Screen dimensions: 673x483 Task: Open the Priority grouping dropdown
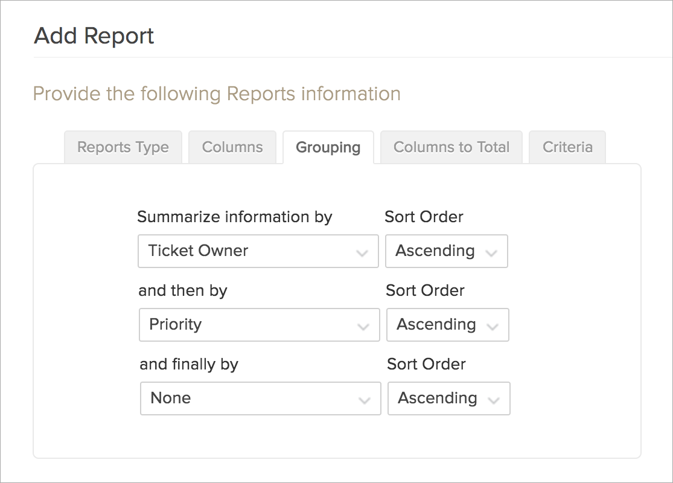coord(259,325)
